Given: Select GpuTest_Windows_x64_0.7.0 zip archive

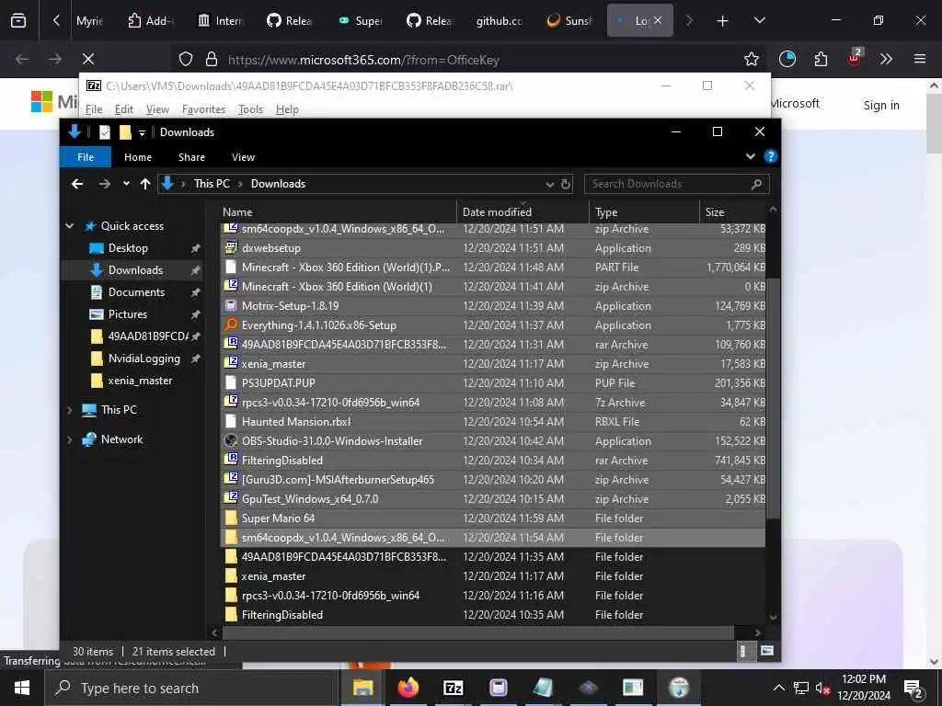Looking at the screenshot, I should (x=493, y=499).
